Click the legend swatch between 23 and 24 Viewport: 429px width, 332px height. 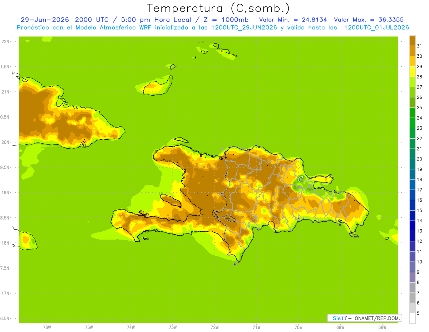coord(412,123)
